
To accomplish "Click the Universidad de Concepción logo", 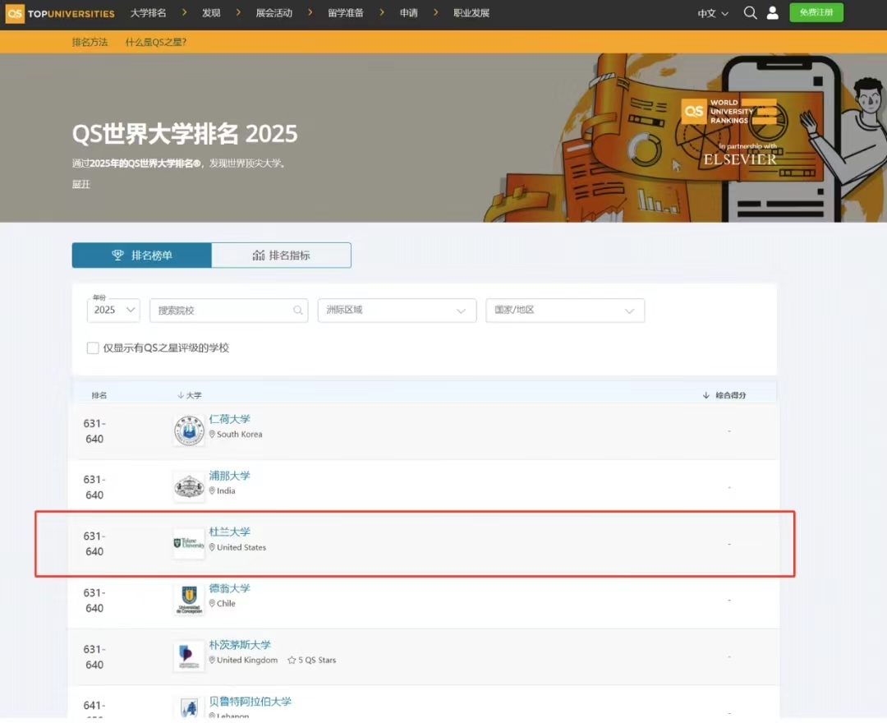I will [x=189, y=600].
